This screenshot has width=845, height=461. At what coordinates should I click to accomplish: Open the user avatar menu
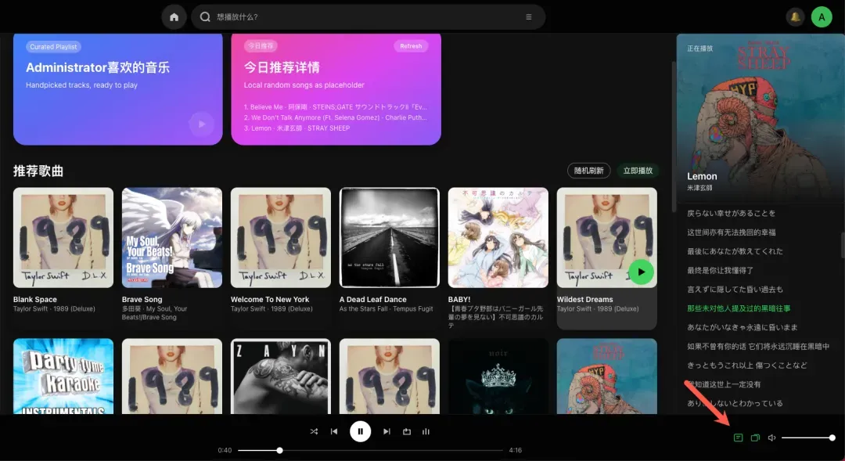[822, 17]
